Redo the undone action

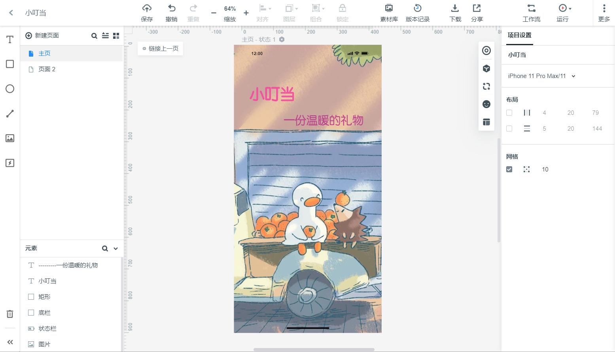(193, 13)
